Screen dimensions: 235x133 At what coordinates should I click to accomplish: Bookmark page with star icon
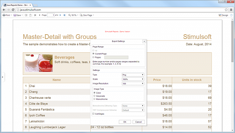point(226,10)
